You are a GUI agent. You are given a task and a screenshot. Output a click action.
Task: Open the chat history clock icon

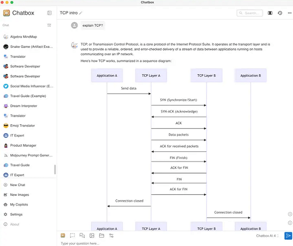(279, 13)
